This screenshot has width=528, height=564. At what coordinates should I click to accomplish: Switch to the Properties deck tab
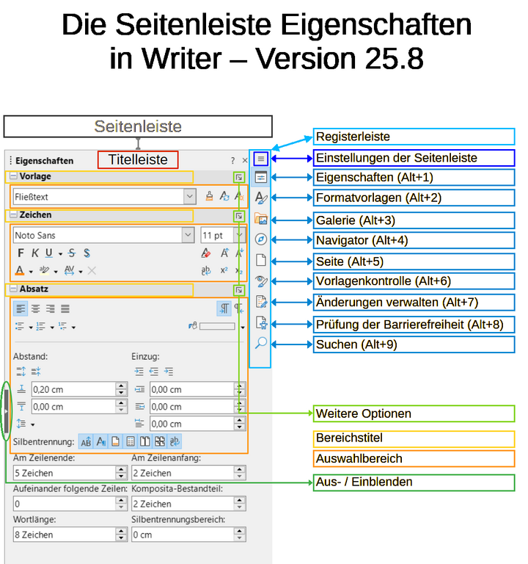260,177
